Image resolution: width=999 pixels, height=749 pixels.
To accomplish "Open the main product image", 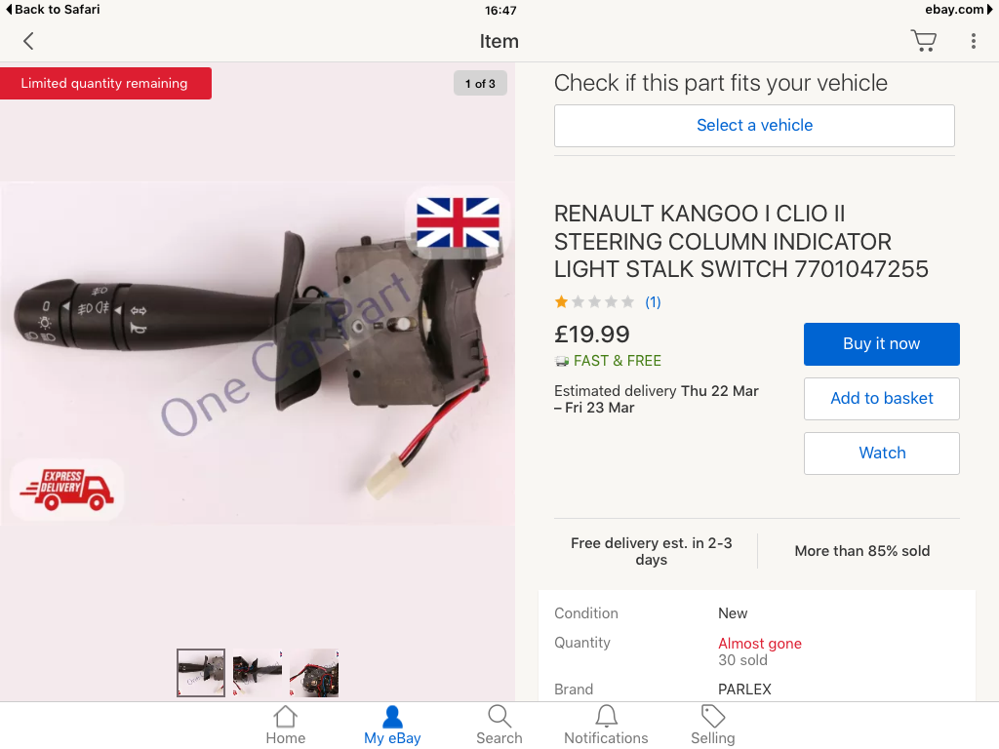I will [x=257, y=353].
